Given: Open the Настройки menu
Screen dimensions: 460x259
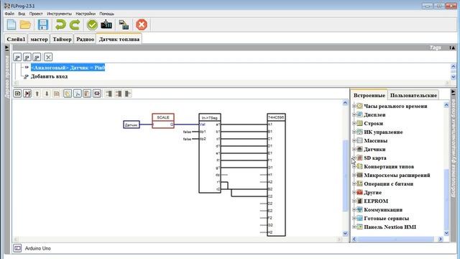Looking at the screenshot, I should (86, 14).
